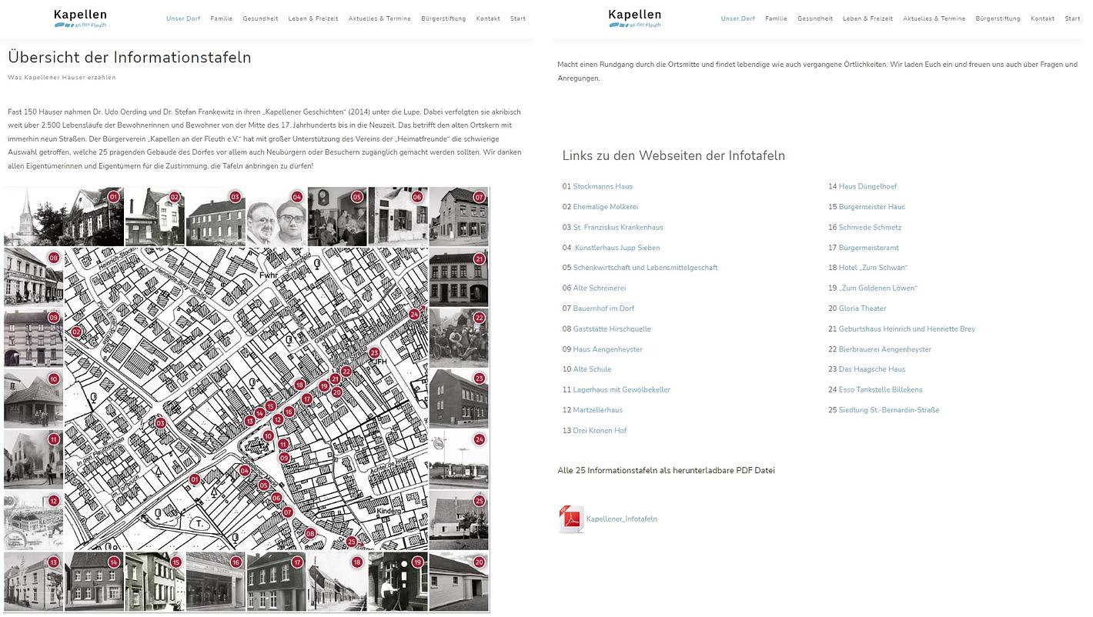The image size is (1093, 617).
Task: Go to the Siedlung St.-Bernardin-Straße link
Action: point(888,410)
